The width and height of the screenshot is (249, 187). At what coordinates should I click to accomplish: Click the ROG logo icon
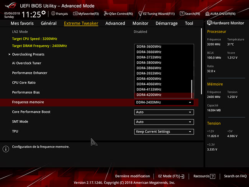coord(11,6)
